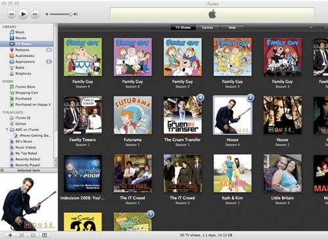Open Radio in the library
This screenshot has height=239, width=328.
20,67
